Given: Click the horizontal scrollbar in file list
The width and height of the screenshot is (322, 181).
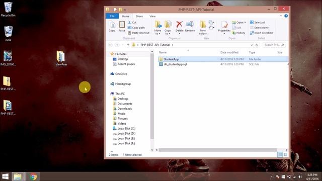Looking at the screenshot, I should (x=218, y=150).
